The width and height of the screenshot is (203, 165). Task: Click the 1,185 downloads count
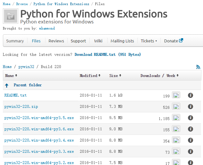164,119
